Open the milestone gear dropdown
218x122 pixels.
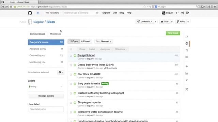pos(61,72)
